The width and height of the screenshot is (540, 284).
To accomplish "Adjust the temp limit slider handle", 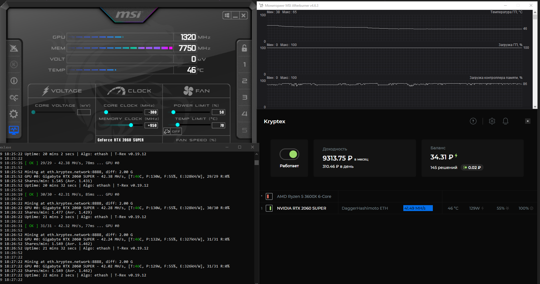I will [177, 125].
